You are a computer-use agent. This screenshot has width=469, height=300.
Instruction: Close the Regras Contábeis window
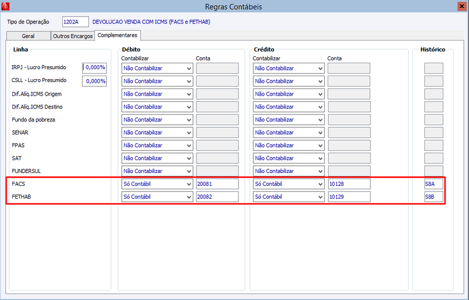(462, 6)
